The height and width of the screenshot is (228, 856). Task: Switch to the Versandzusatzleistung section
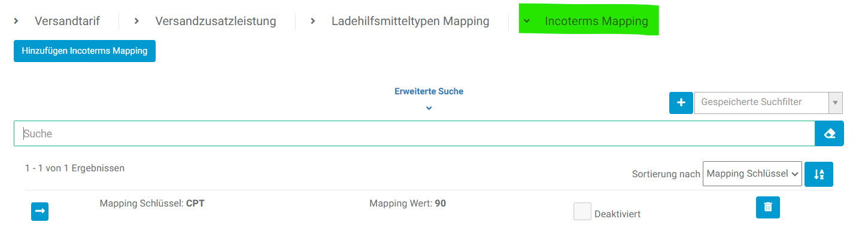(x=215, y=21)
